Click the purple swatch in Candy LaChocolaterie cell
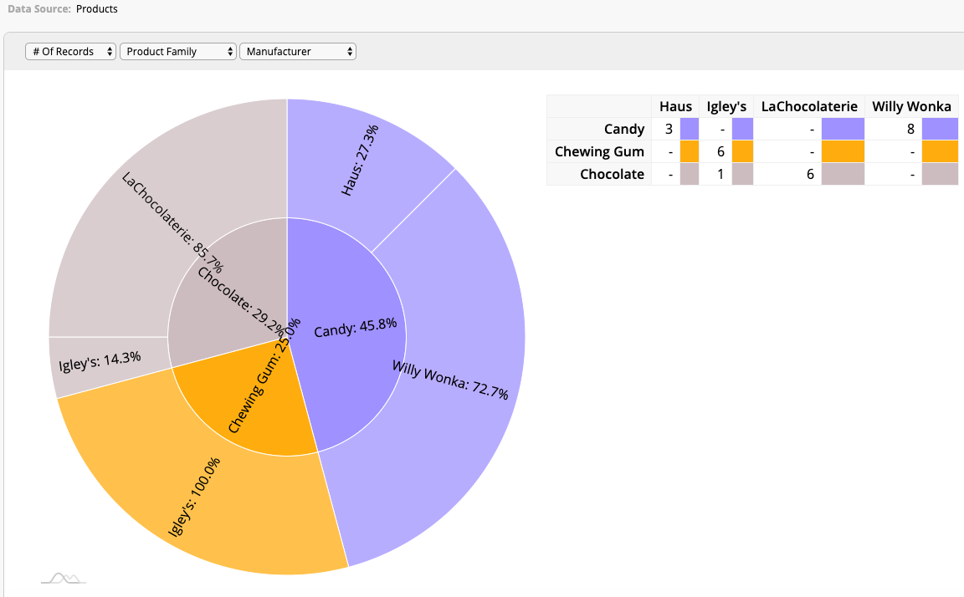 click(843, 129)
